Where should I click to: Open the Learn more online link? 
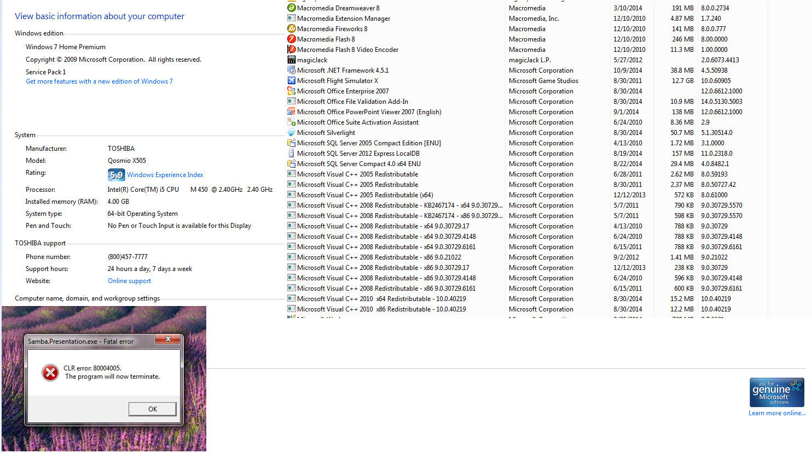(x=777, y=413)
